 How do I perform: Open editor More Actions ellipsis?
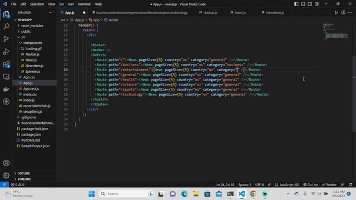pos(350,13)
